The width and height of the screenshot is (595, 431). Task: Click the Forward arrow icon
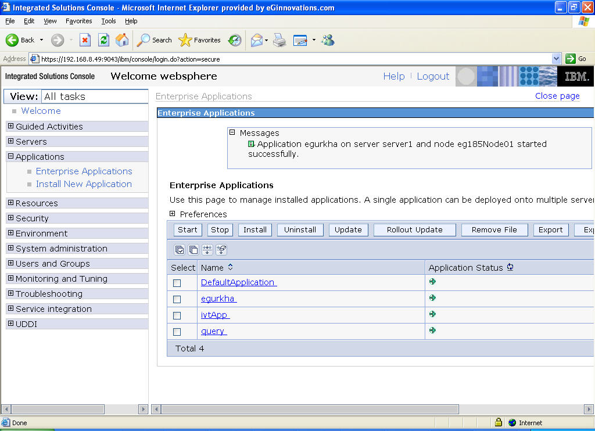[x=58, y=40]
